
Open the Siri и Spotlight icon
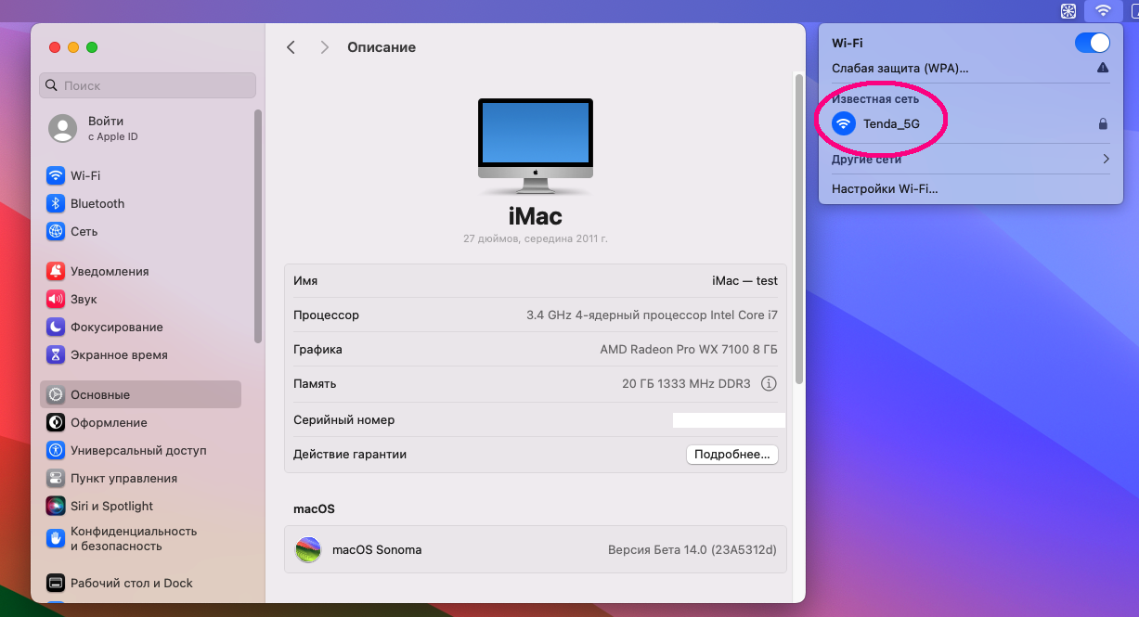pyautogui.click(x=56, y=506)
